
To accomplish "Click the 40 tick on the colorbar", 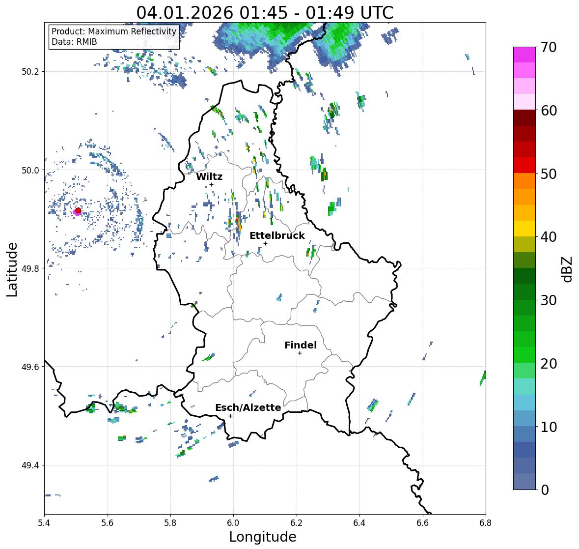I will pyautogui.click(x=549, y=237).
